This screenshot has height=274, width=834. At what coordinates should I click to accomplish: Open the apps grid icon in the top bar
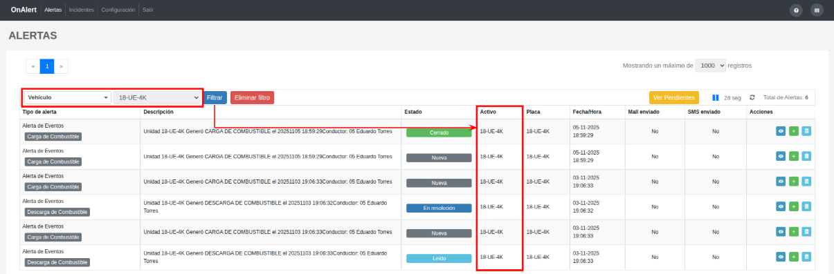(817, 10)
